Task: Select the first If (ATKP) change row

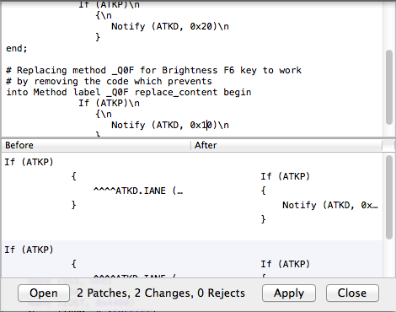Action: click(192, 196)
